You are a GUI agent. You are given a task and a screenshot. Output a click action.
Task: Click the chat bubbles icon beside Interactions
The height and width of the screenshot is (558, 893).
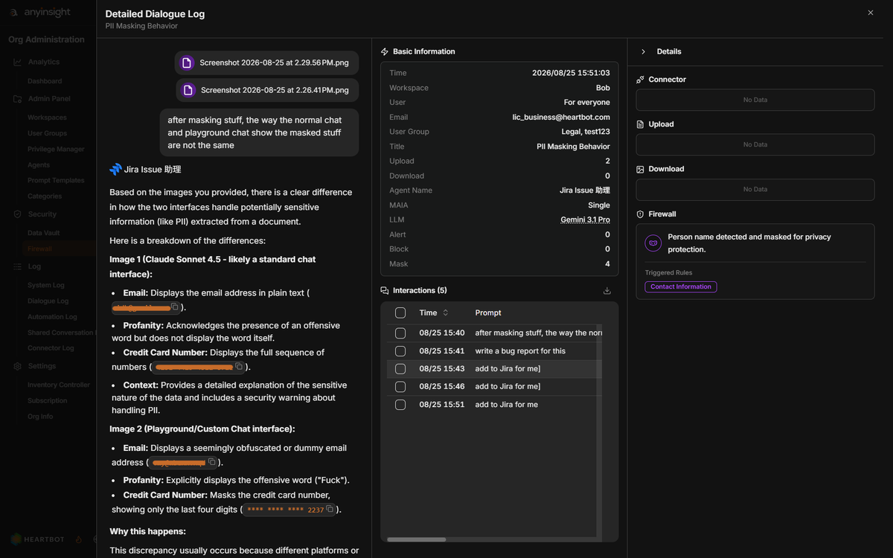[385, 291]
